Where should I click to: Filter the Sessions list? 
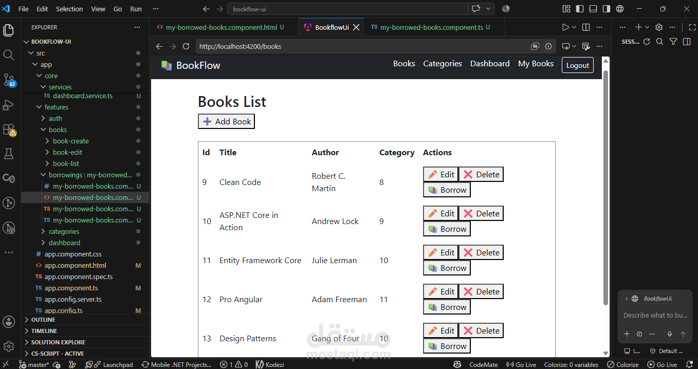(673, 42)
